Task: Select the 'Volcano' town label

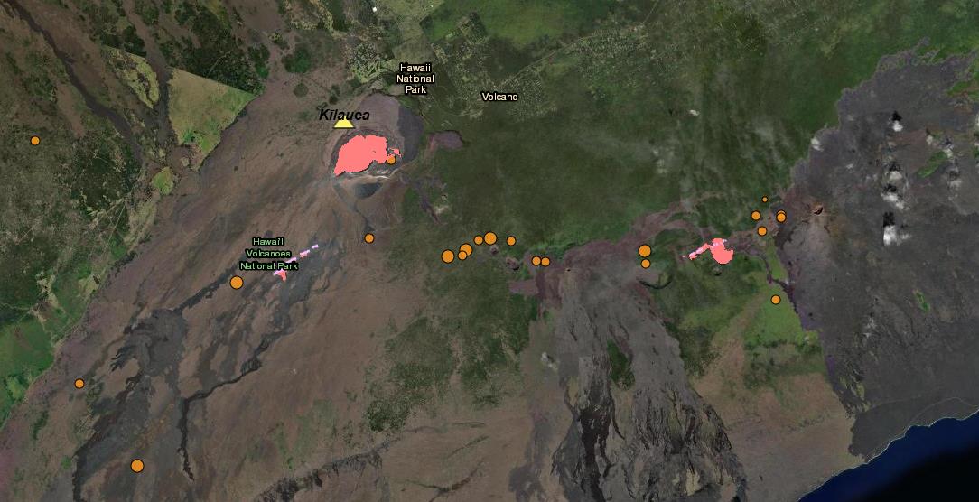Action: 499,97
